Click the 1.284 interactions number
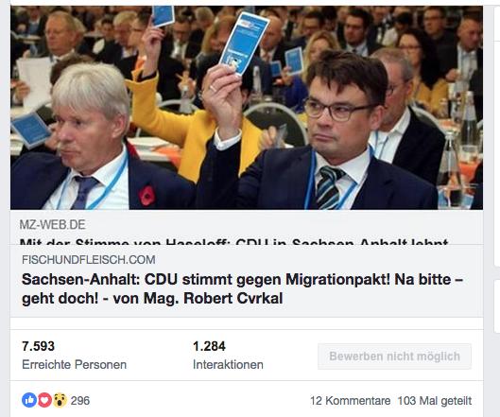The image size is (500, 417). tap(209, 346)
